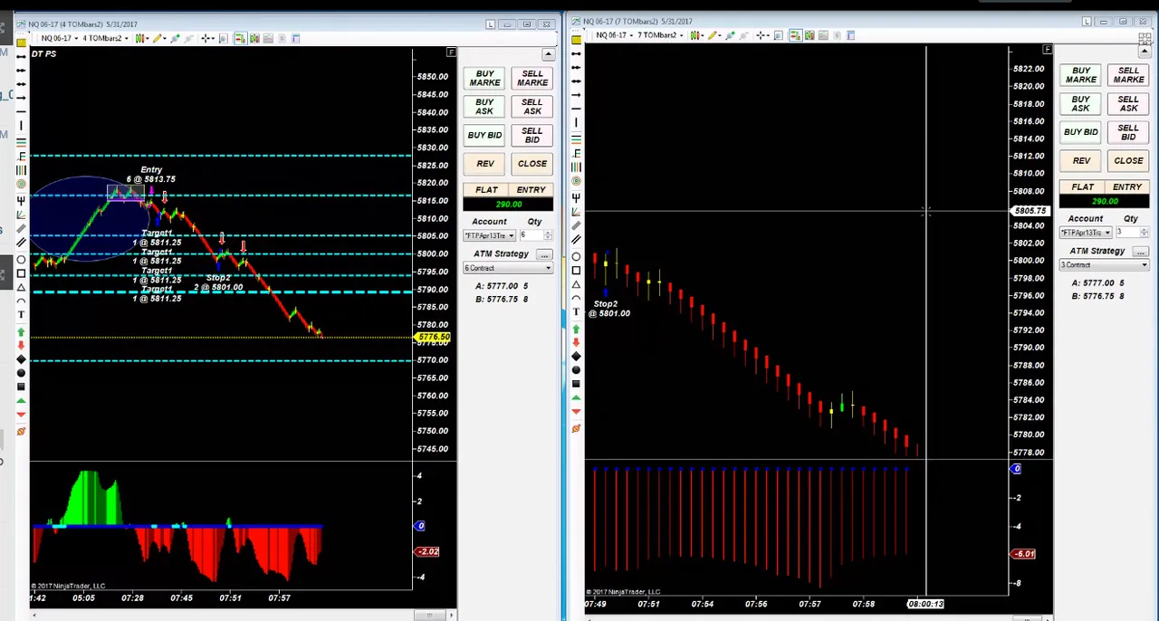Pick rectangle tool in right chart sidebar
Image resolution: width=1159 pixels, height=621 pixels.
point(576,270)
